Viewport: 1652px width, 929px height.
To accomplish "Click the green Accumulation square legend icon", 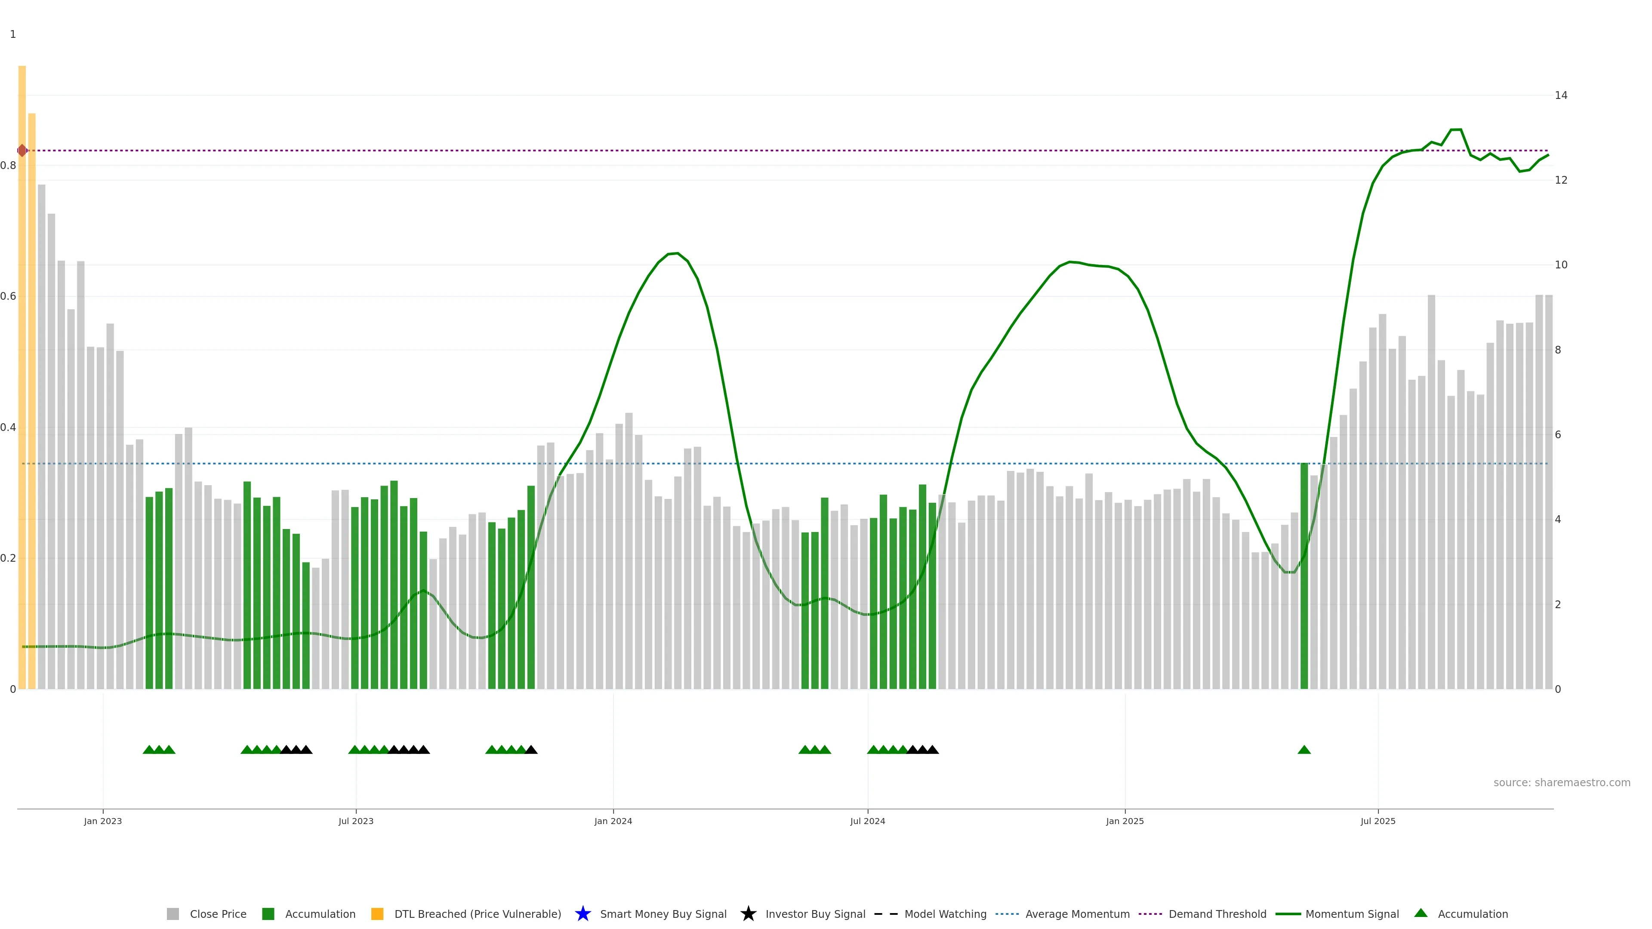I will pos(268,914).
